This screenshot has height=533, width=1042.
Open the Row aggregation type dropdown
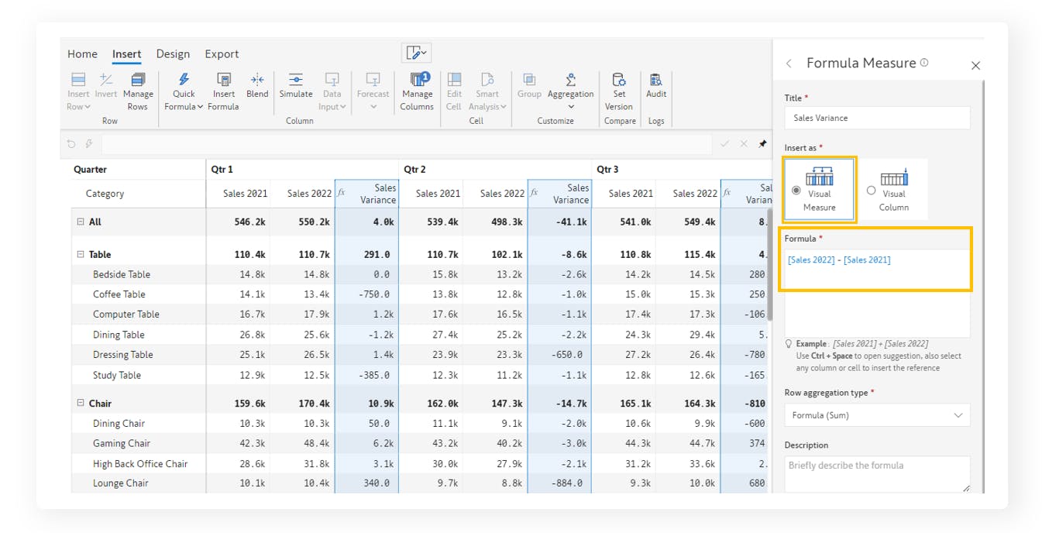tap(877, 415)
